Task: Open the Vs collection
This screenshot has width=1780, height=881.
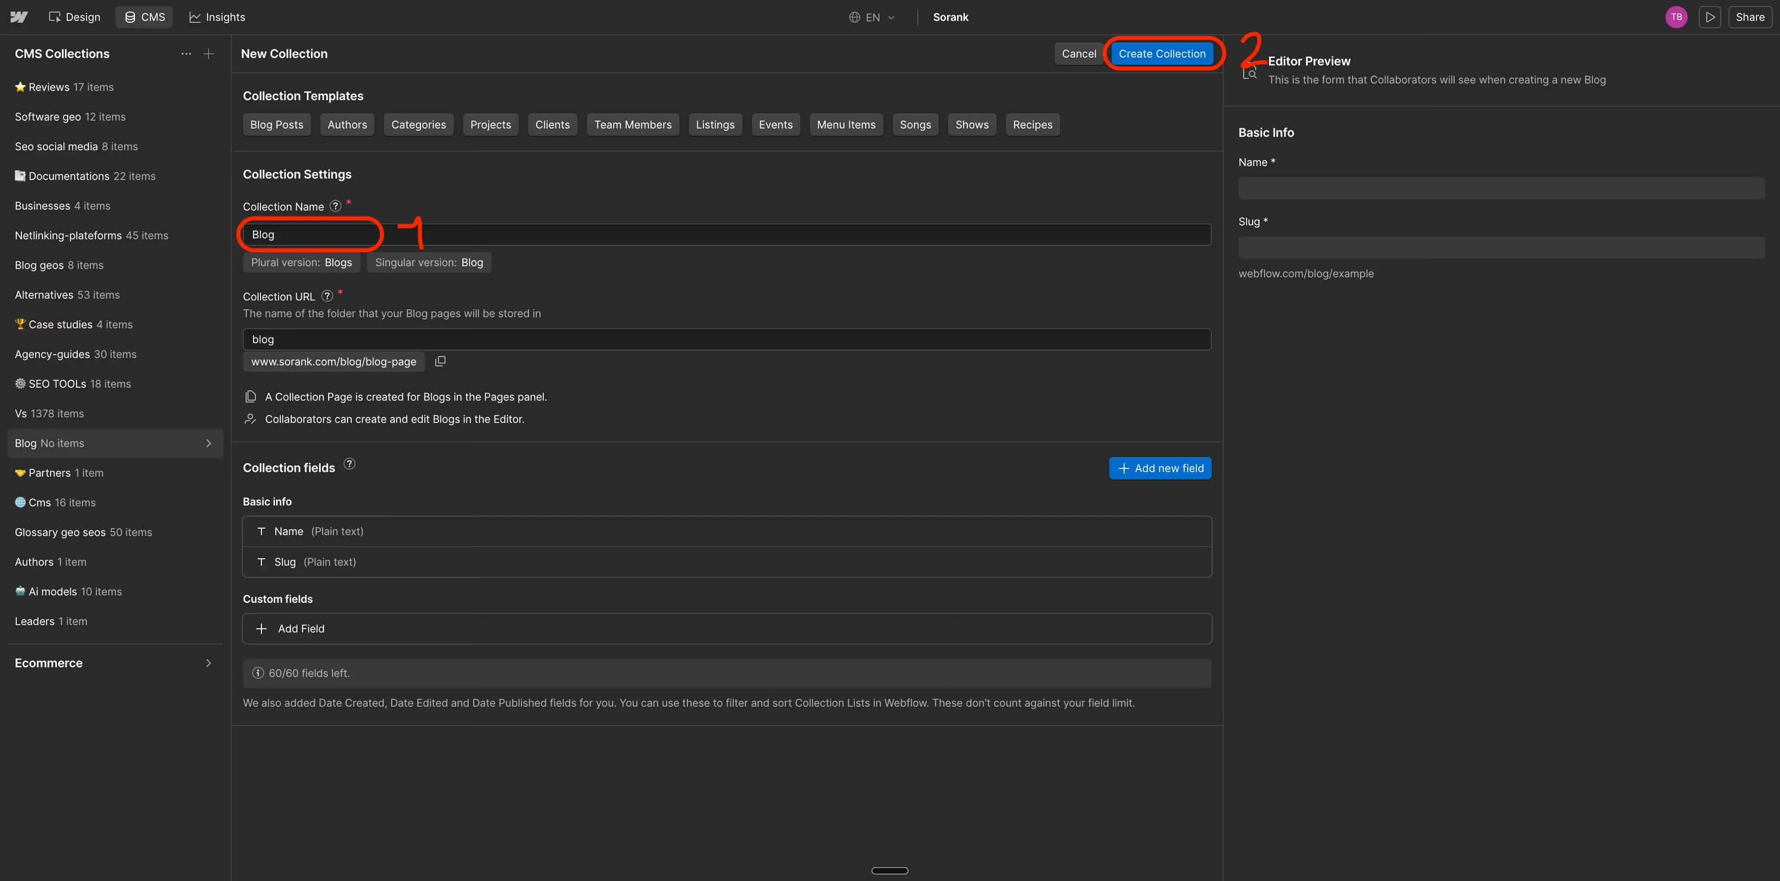Action: pos(114,414)
